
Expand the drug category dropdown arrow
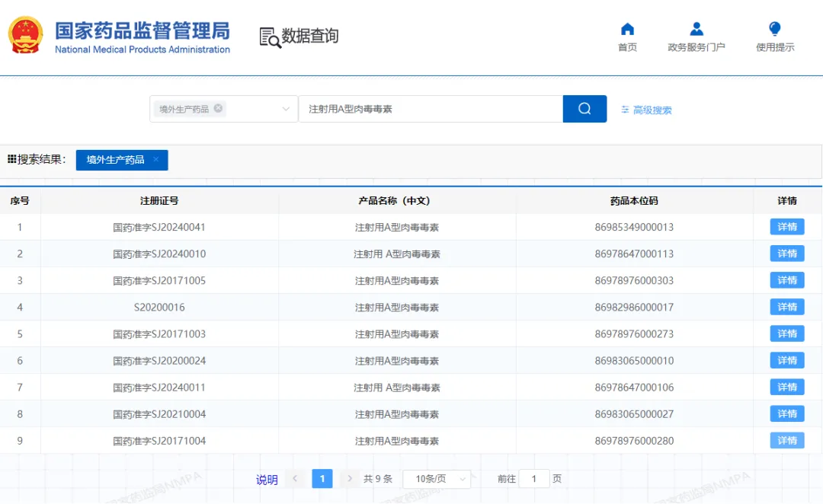tap(286, 109)
